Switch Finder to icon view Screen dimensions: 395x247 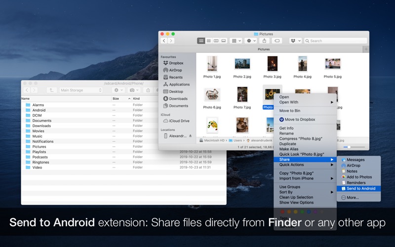click(x=201, y=41)
